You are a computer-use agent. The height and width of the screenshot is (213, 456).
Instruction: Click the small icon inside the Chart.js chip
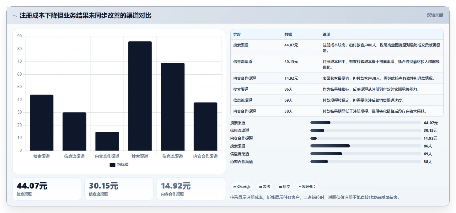point(235,187)
